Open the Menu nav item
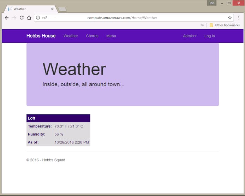This screenshot has width=245, height=196. (111, 36)
